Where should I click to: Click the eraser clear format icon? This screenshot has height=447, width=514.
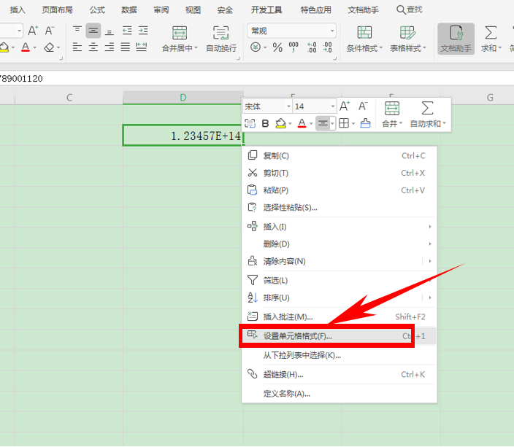point(49,47)
